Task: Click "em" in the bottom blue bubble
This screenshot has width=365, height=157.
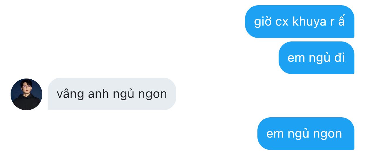Action: (x=275, y=134)
